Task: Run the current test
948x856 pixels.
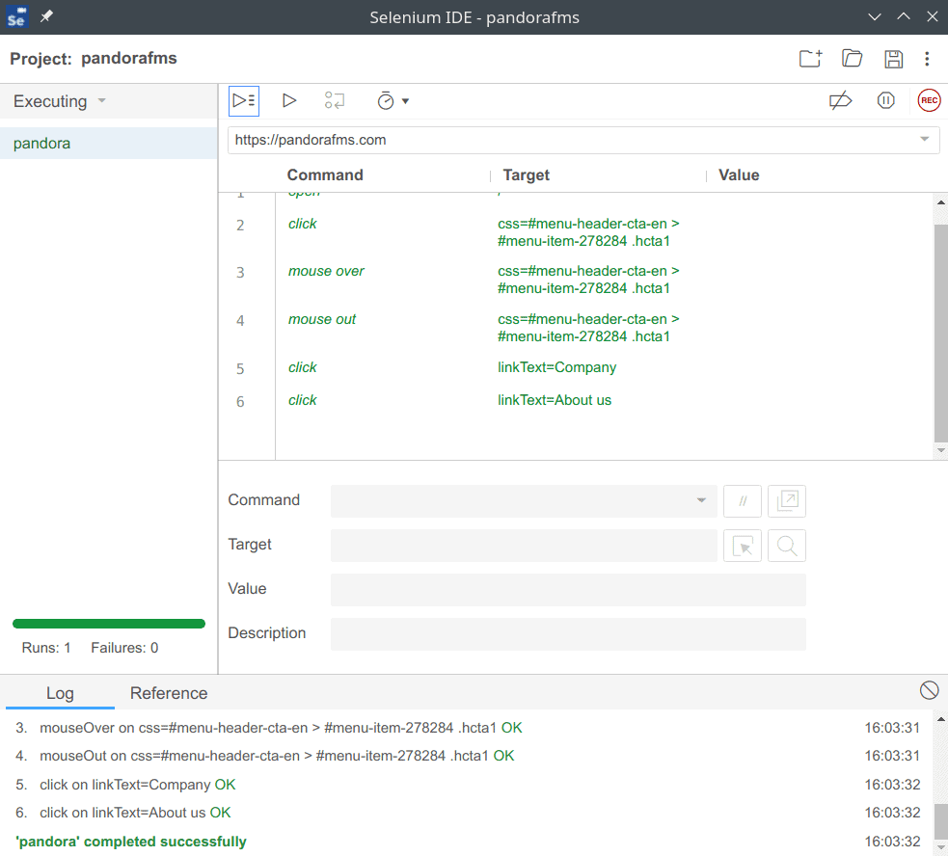Action: [289, 101]
